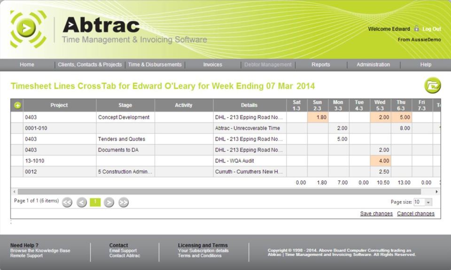Go to next page of results

tap(109, 202)
